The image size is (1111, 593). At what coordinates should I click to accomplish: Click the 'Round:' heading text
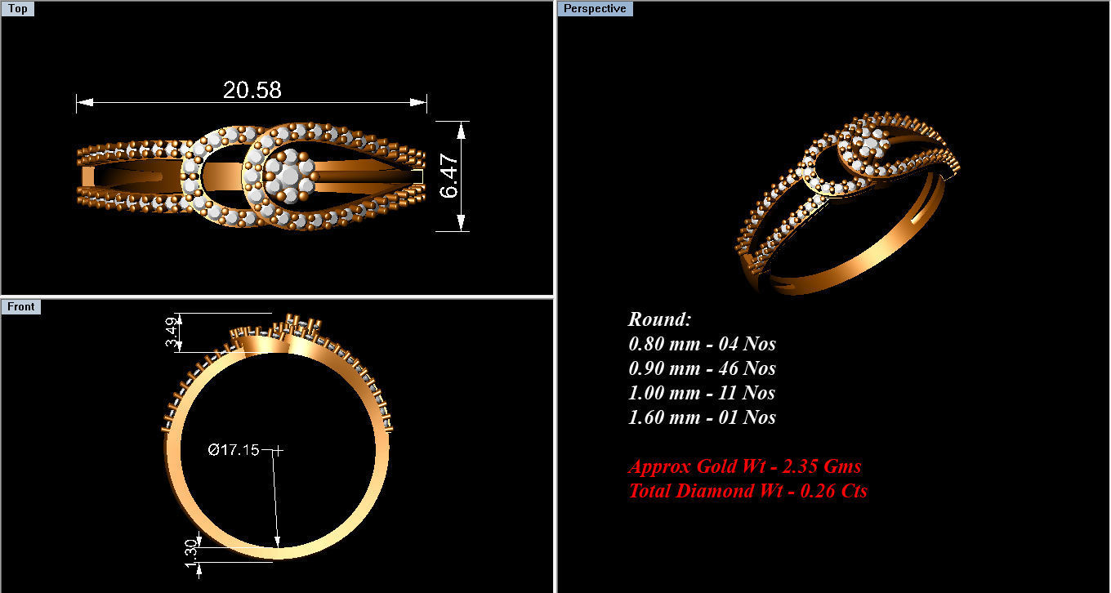click(660, 319)
